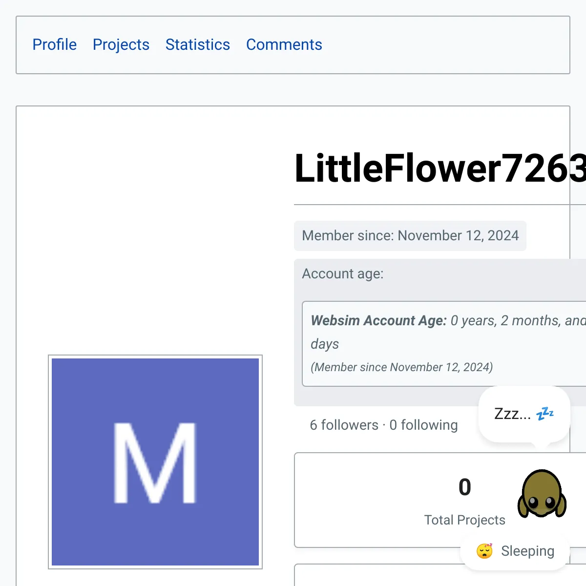Open the 0 following link
Image resolution: width=586 pixels, height=586 pixels.
tap(424, 425)
